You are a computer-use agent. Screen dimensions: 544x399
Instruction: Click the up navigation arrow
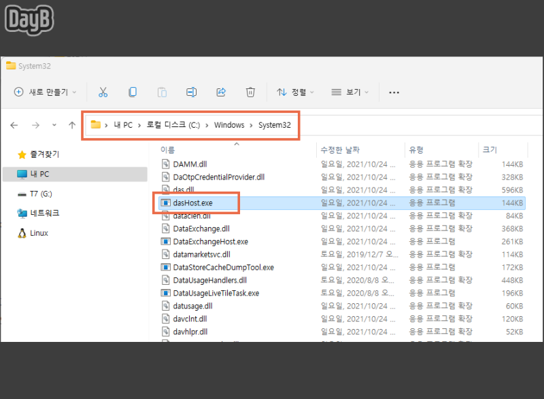(x=71, y=125)
